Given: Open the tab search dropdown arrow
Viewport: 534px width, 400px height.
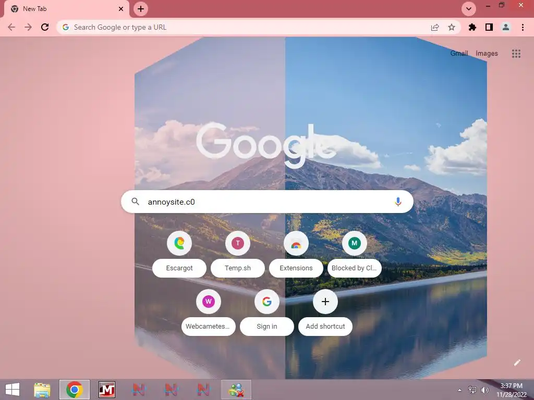Looking at the screenshot, I should click(x=469, y=9).
